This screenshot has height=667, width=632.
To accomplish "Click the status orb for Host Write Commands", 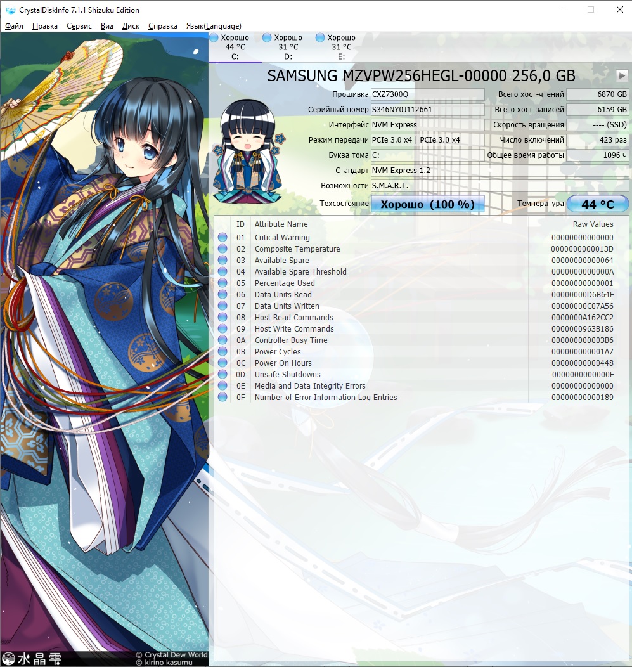I will 222,328.
